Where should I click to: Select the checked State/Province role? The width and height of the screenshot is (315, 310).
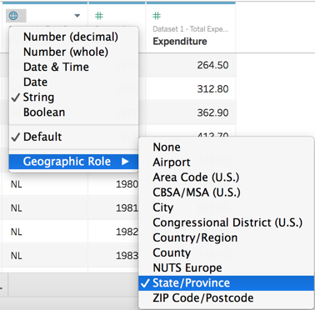[x=227, y=283]
